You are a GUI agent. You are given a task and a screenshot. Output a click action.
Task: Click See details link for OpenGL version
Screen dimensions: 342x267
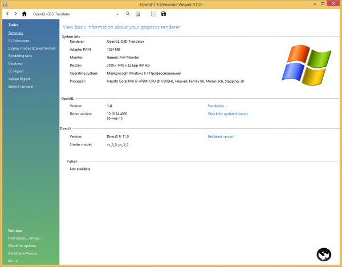[218, 106]
